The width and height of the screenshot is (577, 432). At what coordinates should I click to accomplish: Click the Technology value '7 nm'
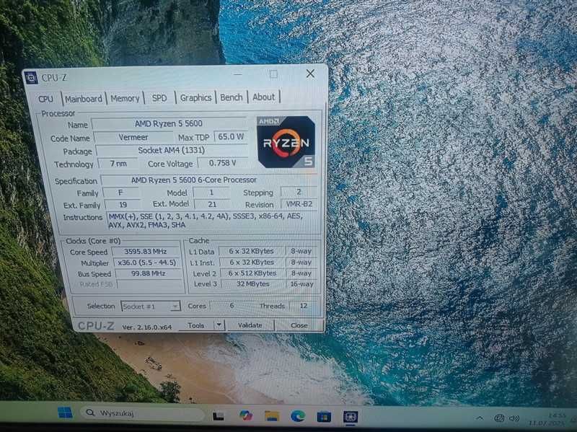[118, 164]
